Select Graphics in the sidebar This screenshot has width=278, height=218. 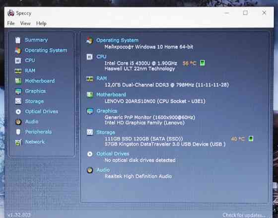click(35, 91)
